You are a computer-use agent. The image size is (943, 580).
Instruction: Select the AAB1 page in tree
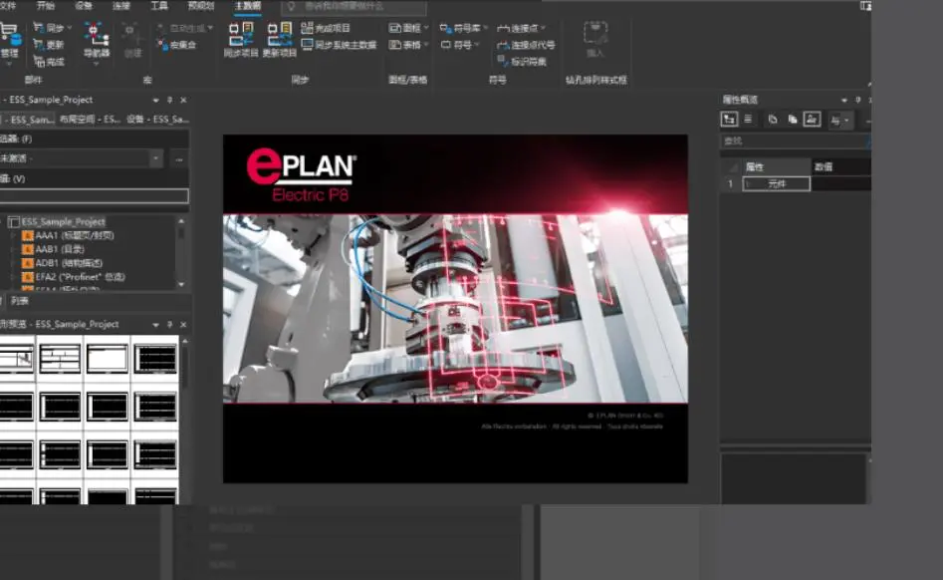[60, 249]
